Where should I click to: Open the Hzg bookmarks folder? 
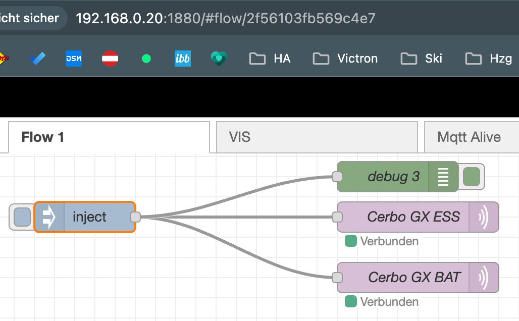tap(489, 59)
